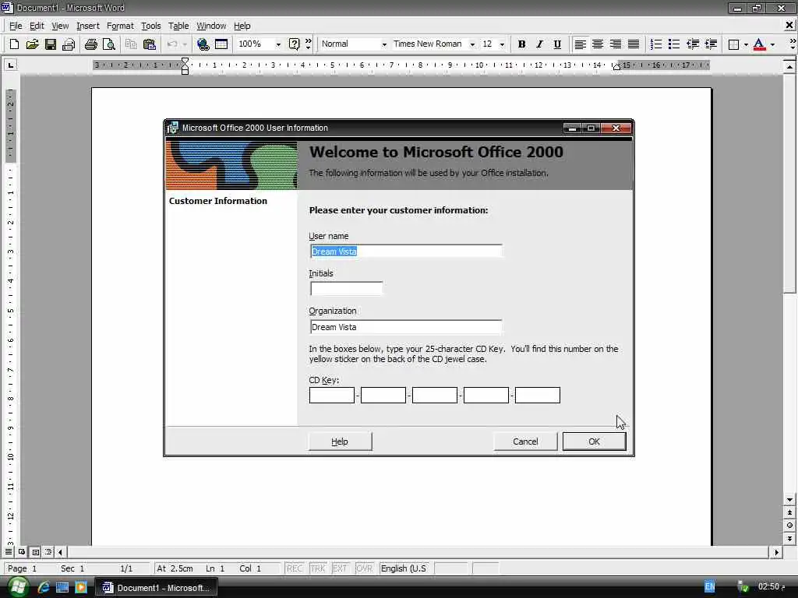Click OK in User Information dialog
This screenshot has height=598, width=798.
pos(594,441)
